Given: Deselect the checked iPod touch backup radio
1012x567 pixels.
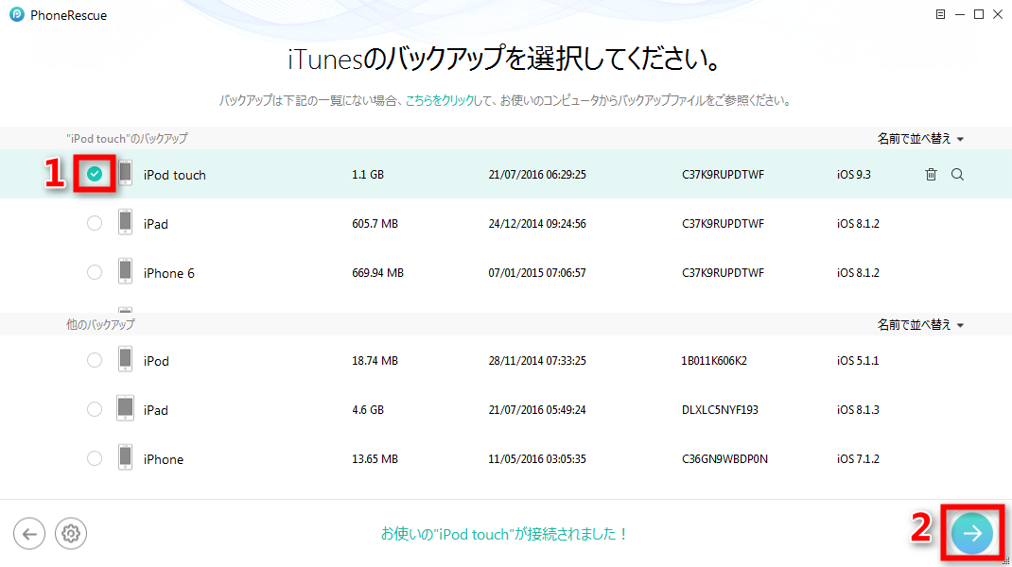Looking at the screenshot, I should [x=95, y=174].
